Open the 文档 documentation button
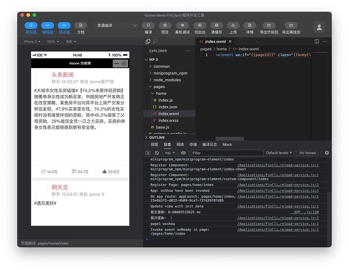Screen dimensions: 349x270 click(x=81, y=25)
